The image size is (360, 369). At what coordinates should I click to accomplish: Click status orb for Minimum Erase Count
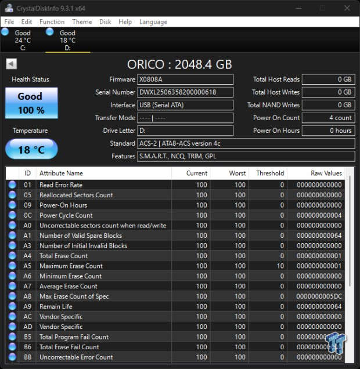(12, 276)
